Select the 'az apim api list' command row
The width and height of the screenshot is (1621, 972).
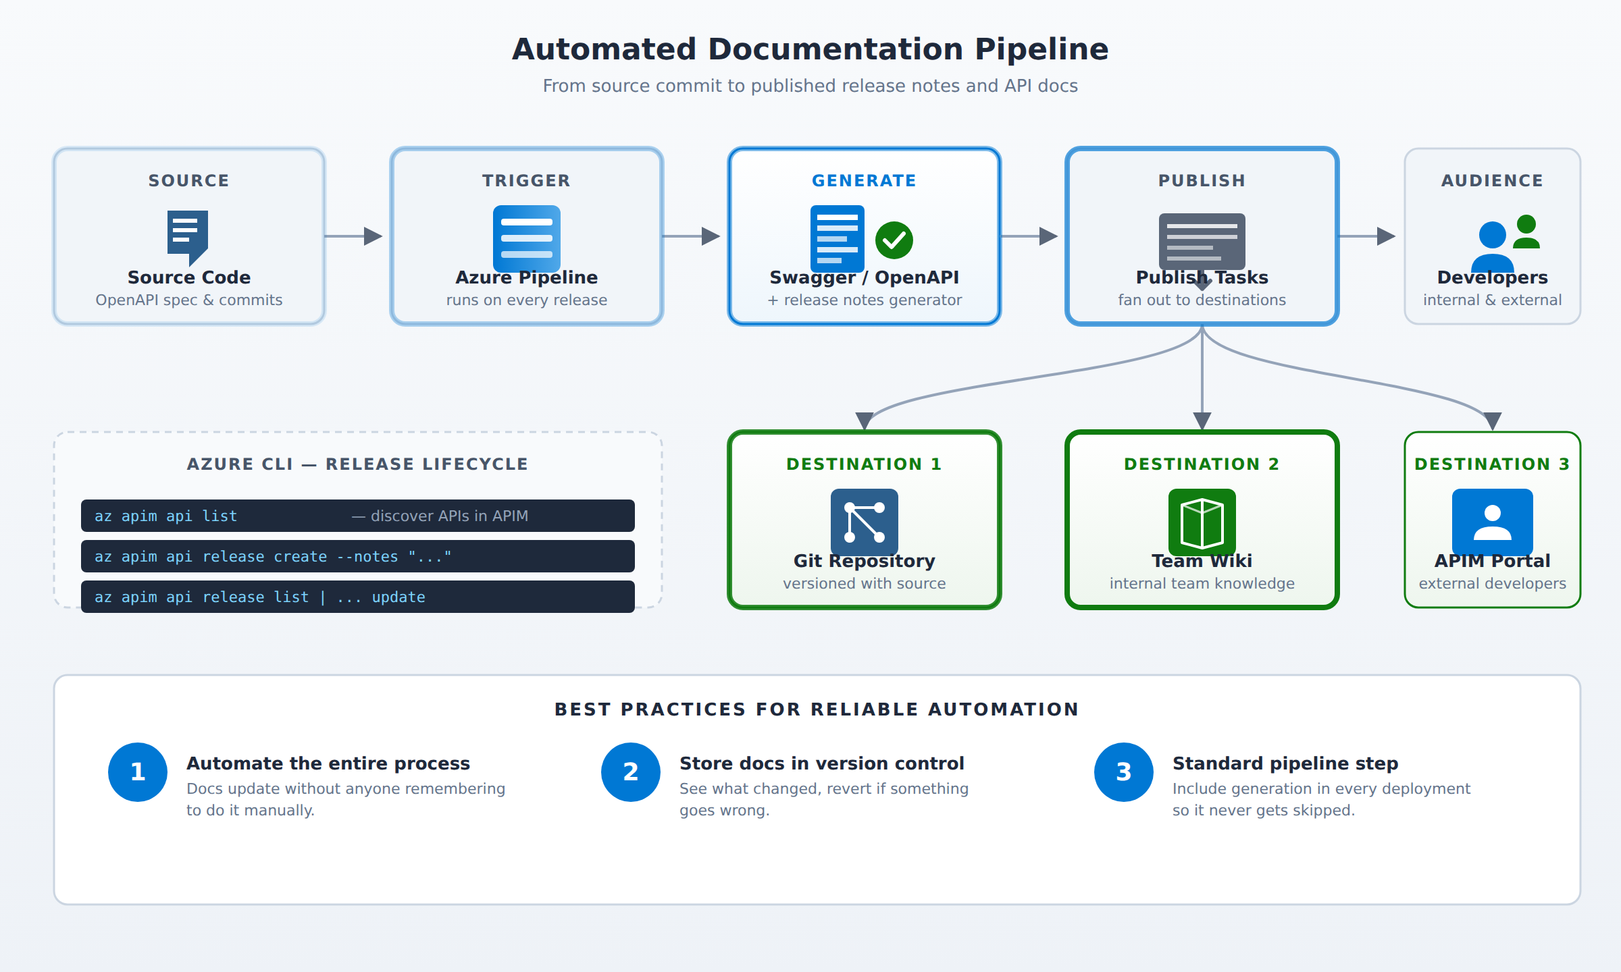[x=358, y=516]
